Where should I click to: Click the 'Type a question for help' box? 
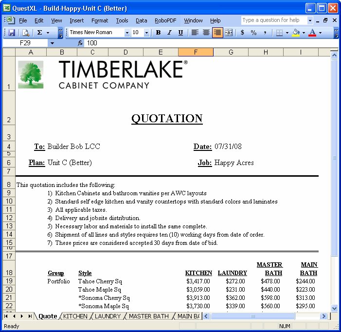point(274,20)
